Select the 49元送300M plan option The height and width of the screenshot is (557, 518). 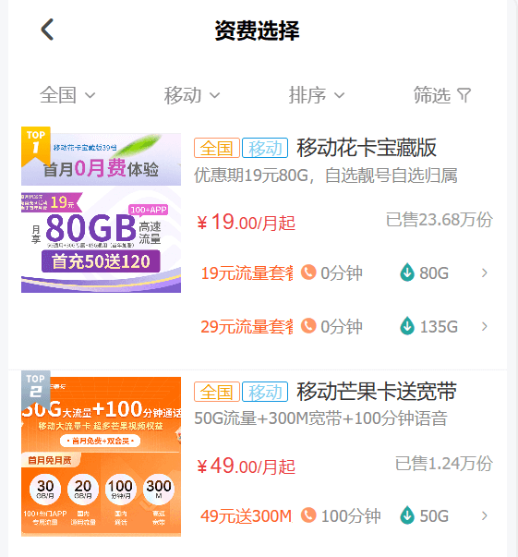coord(246,516)
